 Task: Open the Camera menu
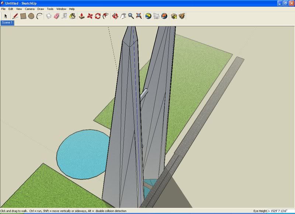[29, 9]
